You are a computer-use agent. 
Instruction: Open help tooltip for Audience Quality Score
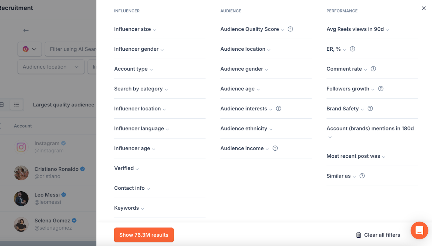pyautogui.click(x=291, y=29)
